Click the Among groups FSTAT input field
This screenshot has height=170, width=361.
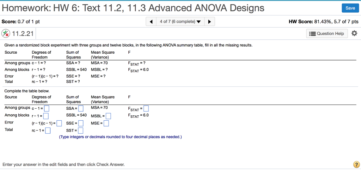click(146, 108)
